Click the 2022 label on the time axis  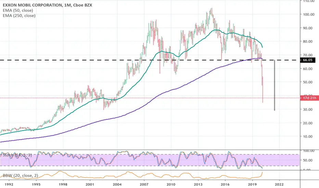279,184
